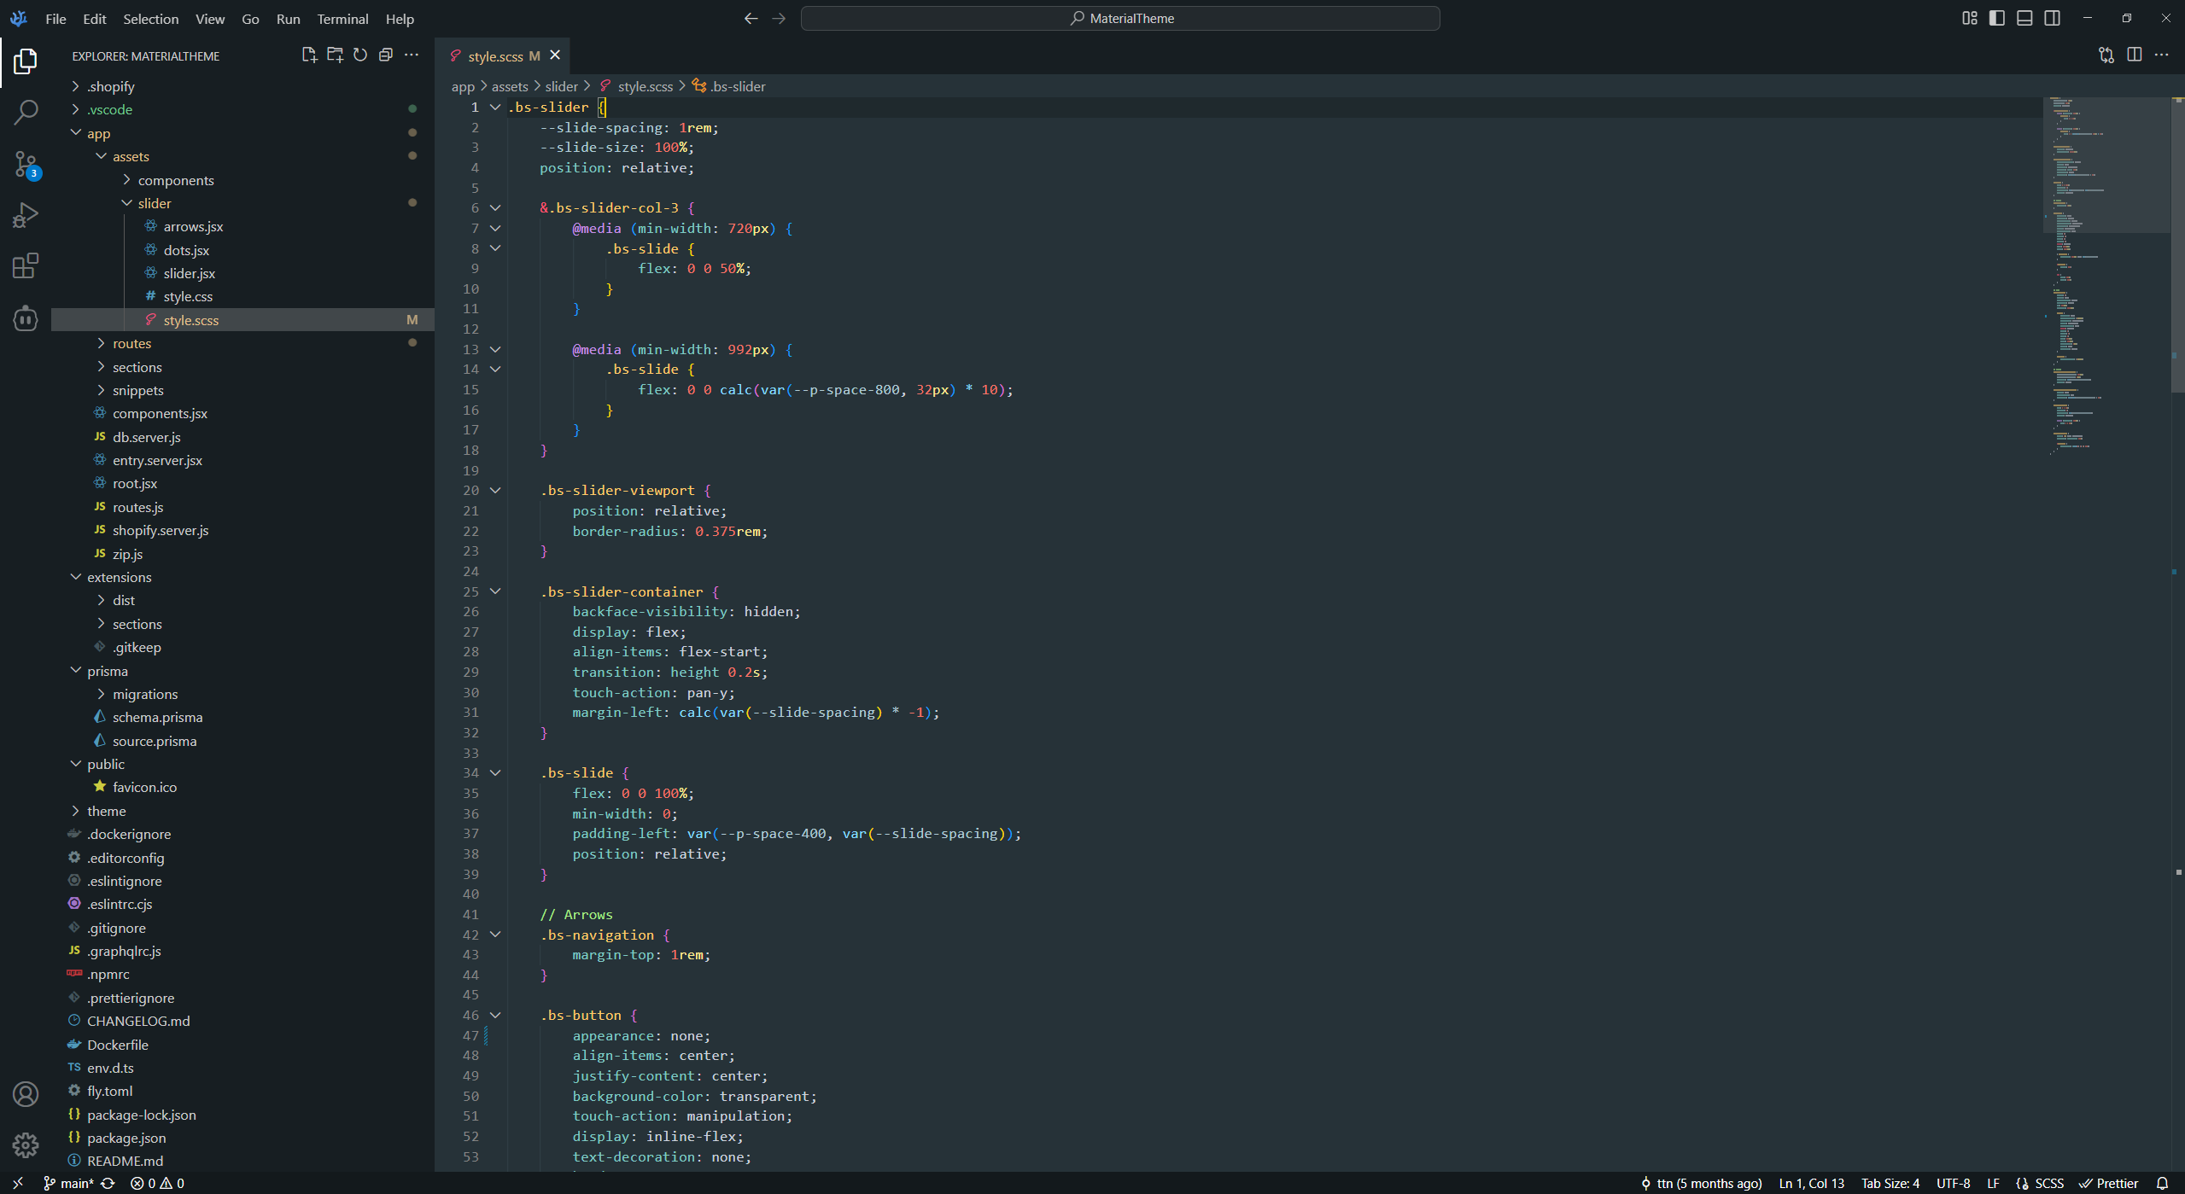Open the Search view in activity bar
Viewport: 2185px width, 1194px height.
[26, 112]
